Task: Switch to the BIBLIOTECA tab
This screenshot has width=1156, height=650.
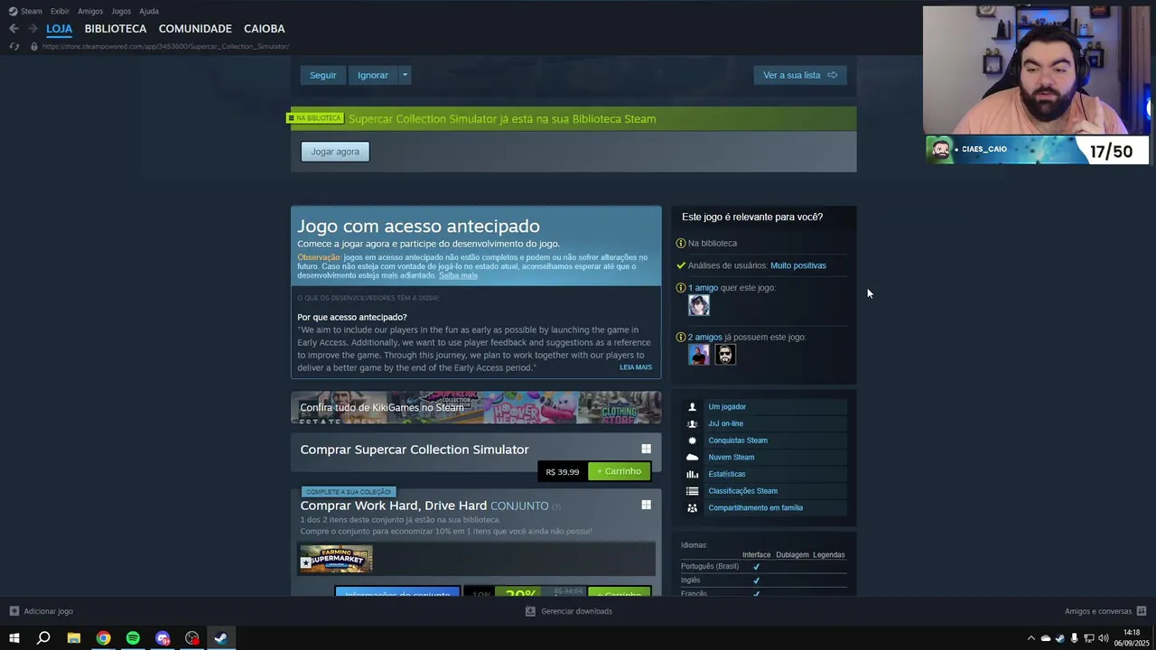Action: pos(116,29)
